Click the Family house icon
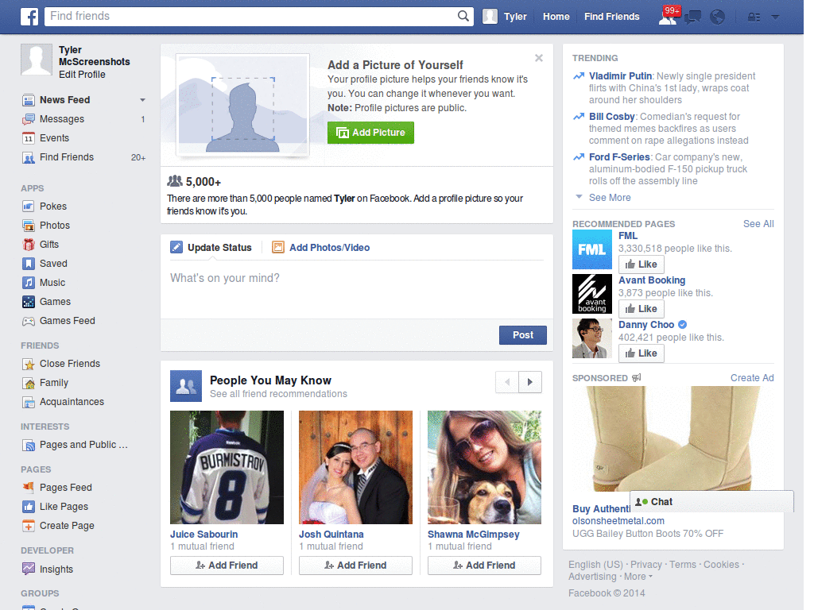The height and width of the screenshot is (610, 814). coord(29,384)
